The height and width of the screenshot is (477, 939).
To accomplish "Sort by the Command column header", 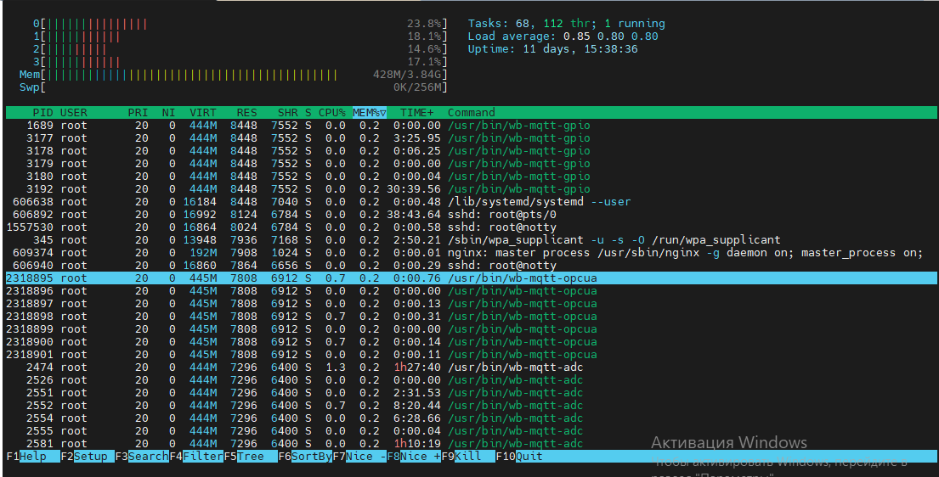I will point(472,113).
